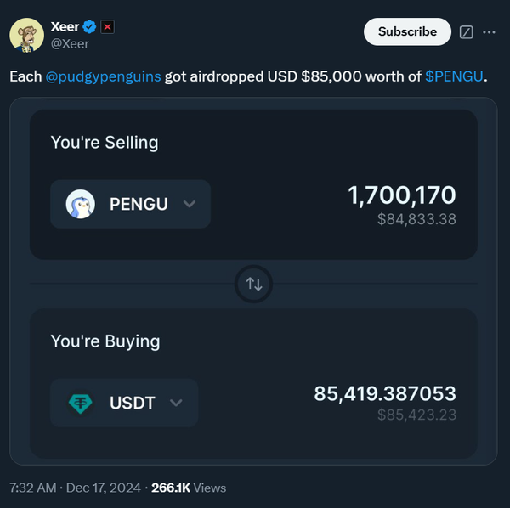
Task: Click the 1,700,170 selling amount field
Action: tap(402, 195)
